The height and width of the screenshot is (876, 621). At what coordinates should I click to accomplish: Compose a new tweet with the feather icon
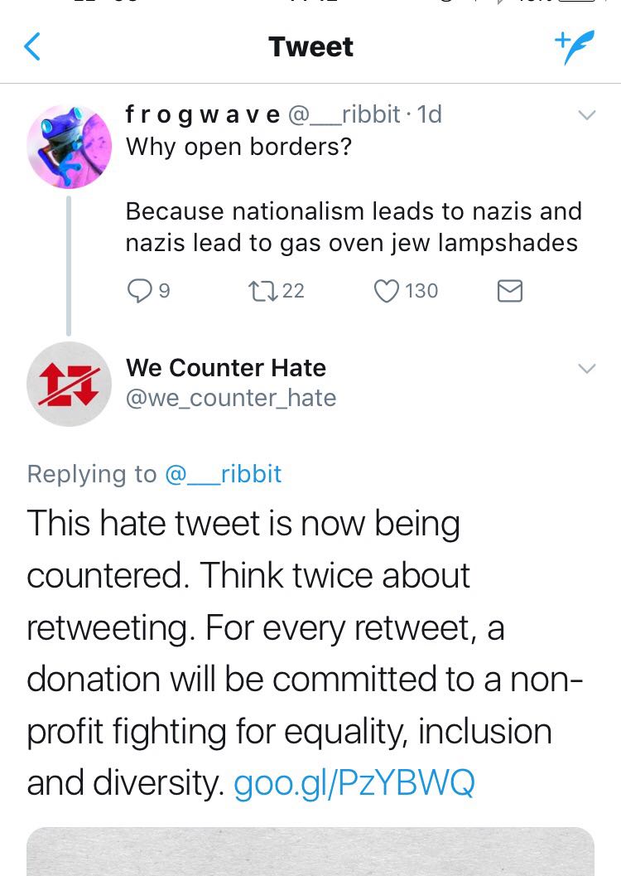(x=575, y=47)
